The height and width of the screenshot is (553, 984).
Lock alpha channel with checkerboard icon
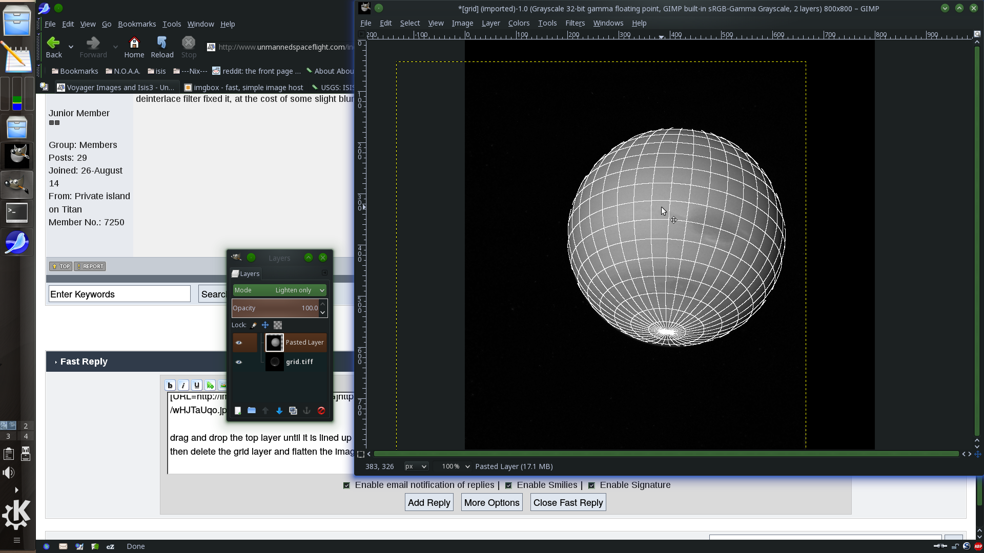pos(278,325)
